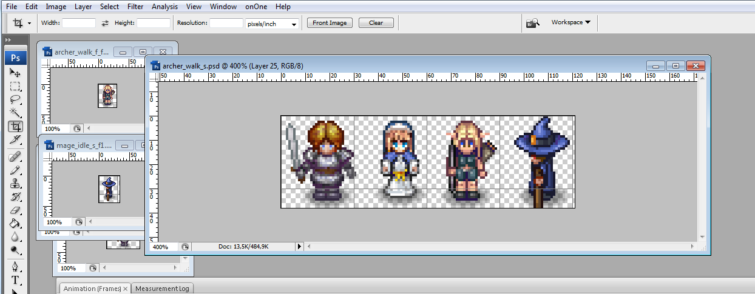Click the Photoshop Ps logo on toolbox
Viewport: 755px width, 294px height.
click(x=16, y=58)
